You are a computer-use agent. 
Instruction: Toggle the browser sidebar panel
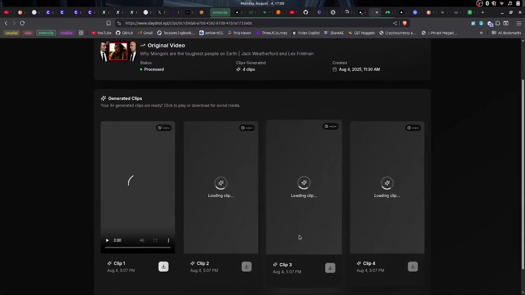[x=506, y=23]
